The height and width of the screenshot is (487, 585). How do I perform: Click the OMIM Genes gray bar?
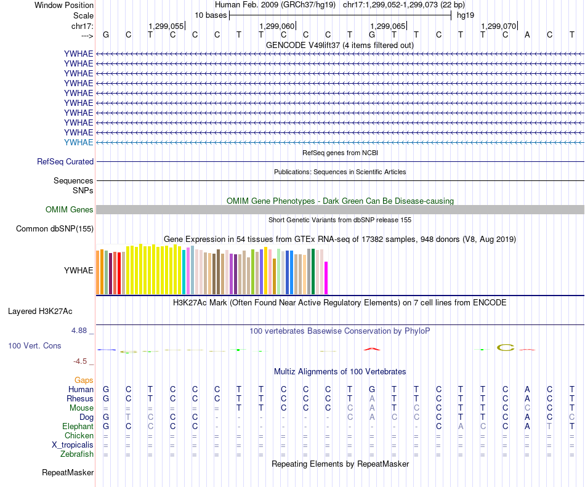click(x=340, y=209)
